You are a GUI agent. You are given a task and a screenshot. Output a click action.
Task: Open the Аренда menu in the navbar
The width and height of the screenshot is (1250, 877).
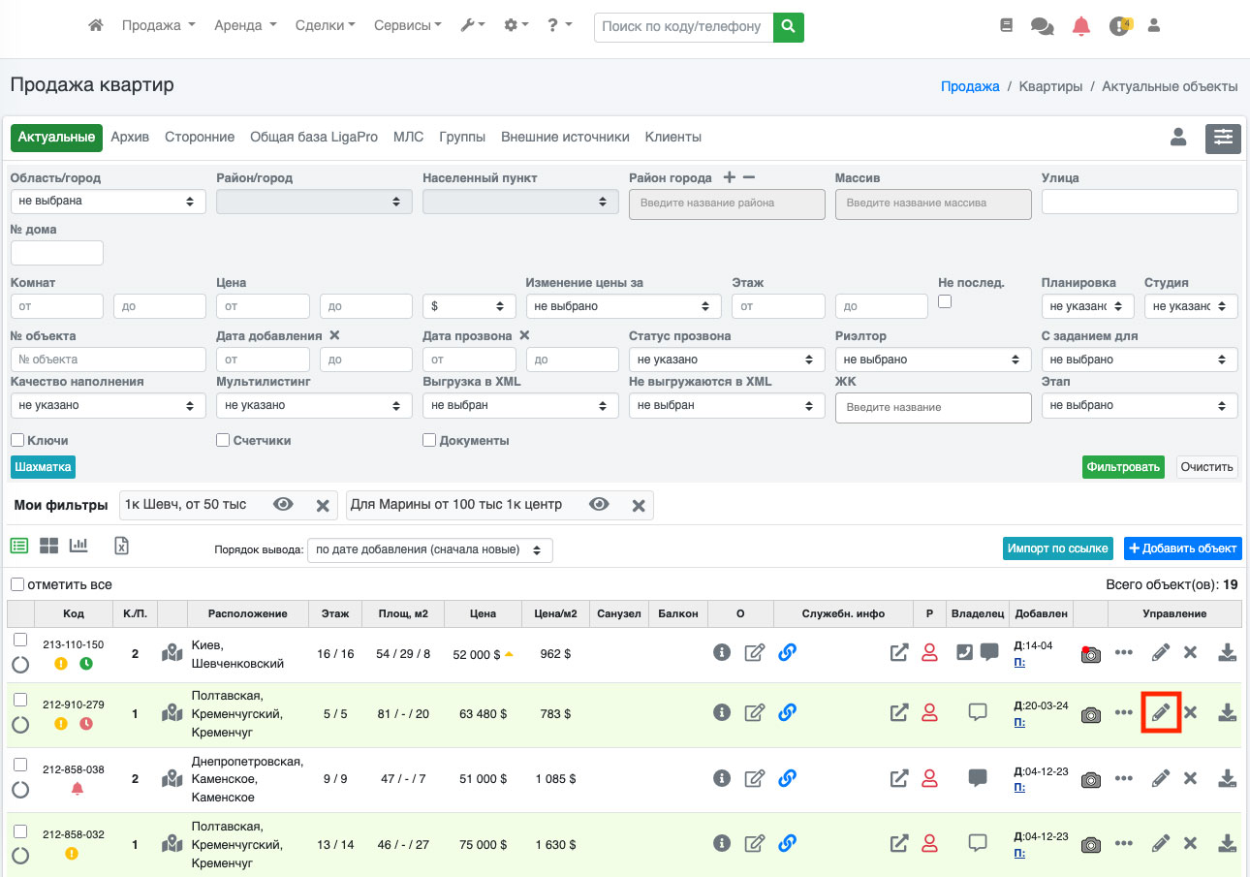coord(245,26)
